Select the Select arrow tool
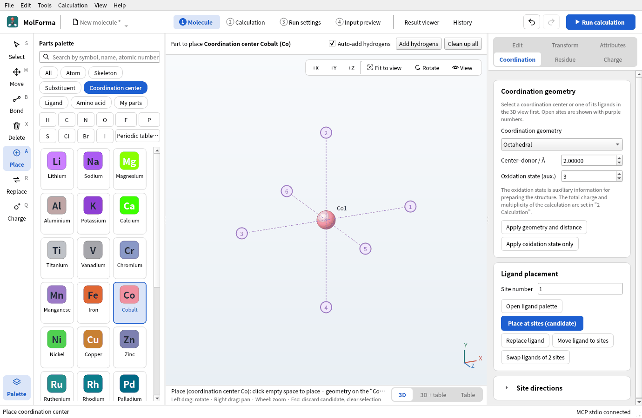 tap(17, 50)
